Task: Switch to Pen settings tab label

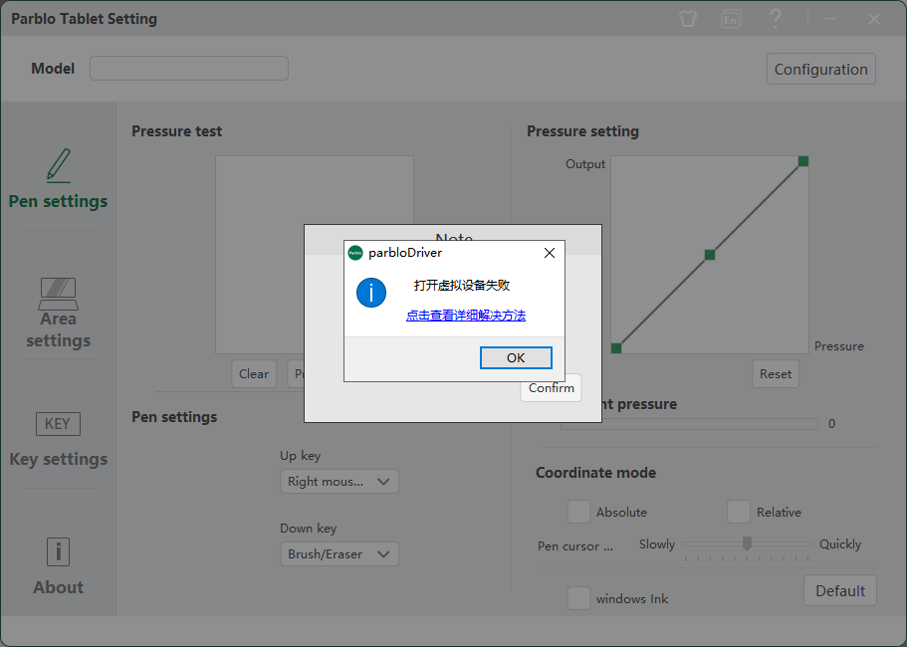Action: coord(59,201)
